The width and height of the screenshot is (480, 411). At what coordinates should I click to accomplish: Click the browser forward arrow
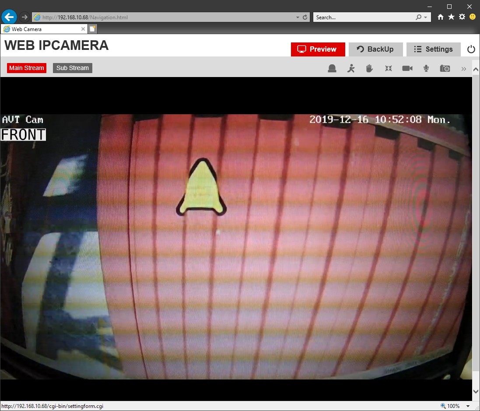coord(25,17)
